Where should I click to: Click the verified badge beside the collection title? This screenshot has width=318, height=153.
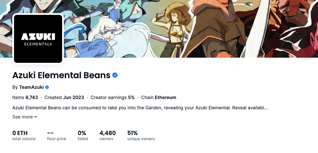pyautogui.click(x=115, y=75)
